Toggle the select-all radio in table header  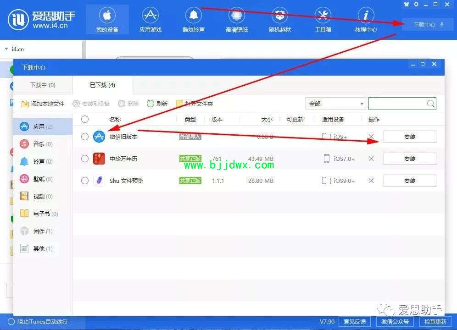[x=85, y=119]
